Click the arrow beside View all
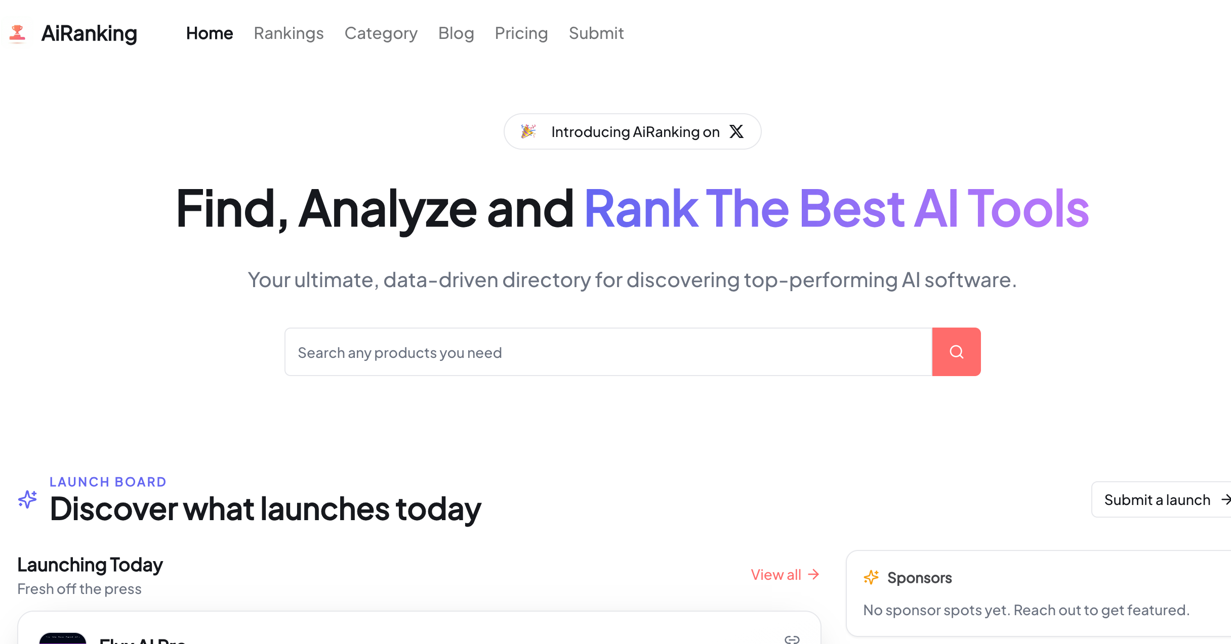This screenshot has width=1231, height=644. coord(814,575)
